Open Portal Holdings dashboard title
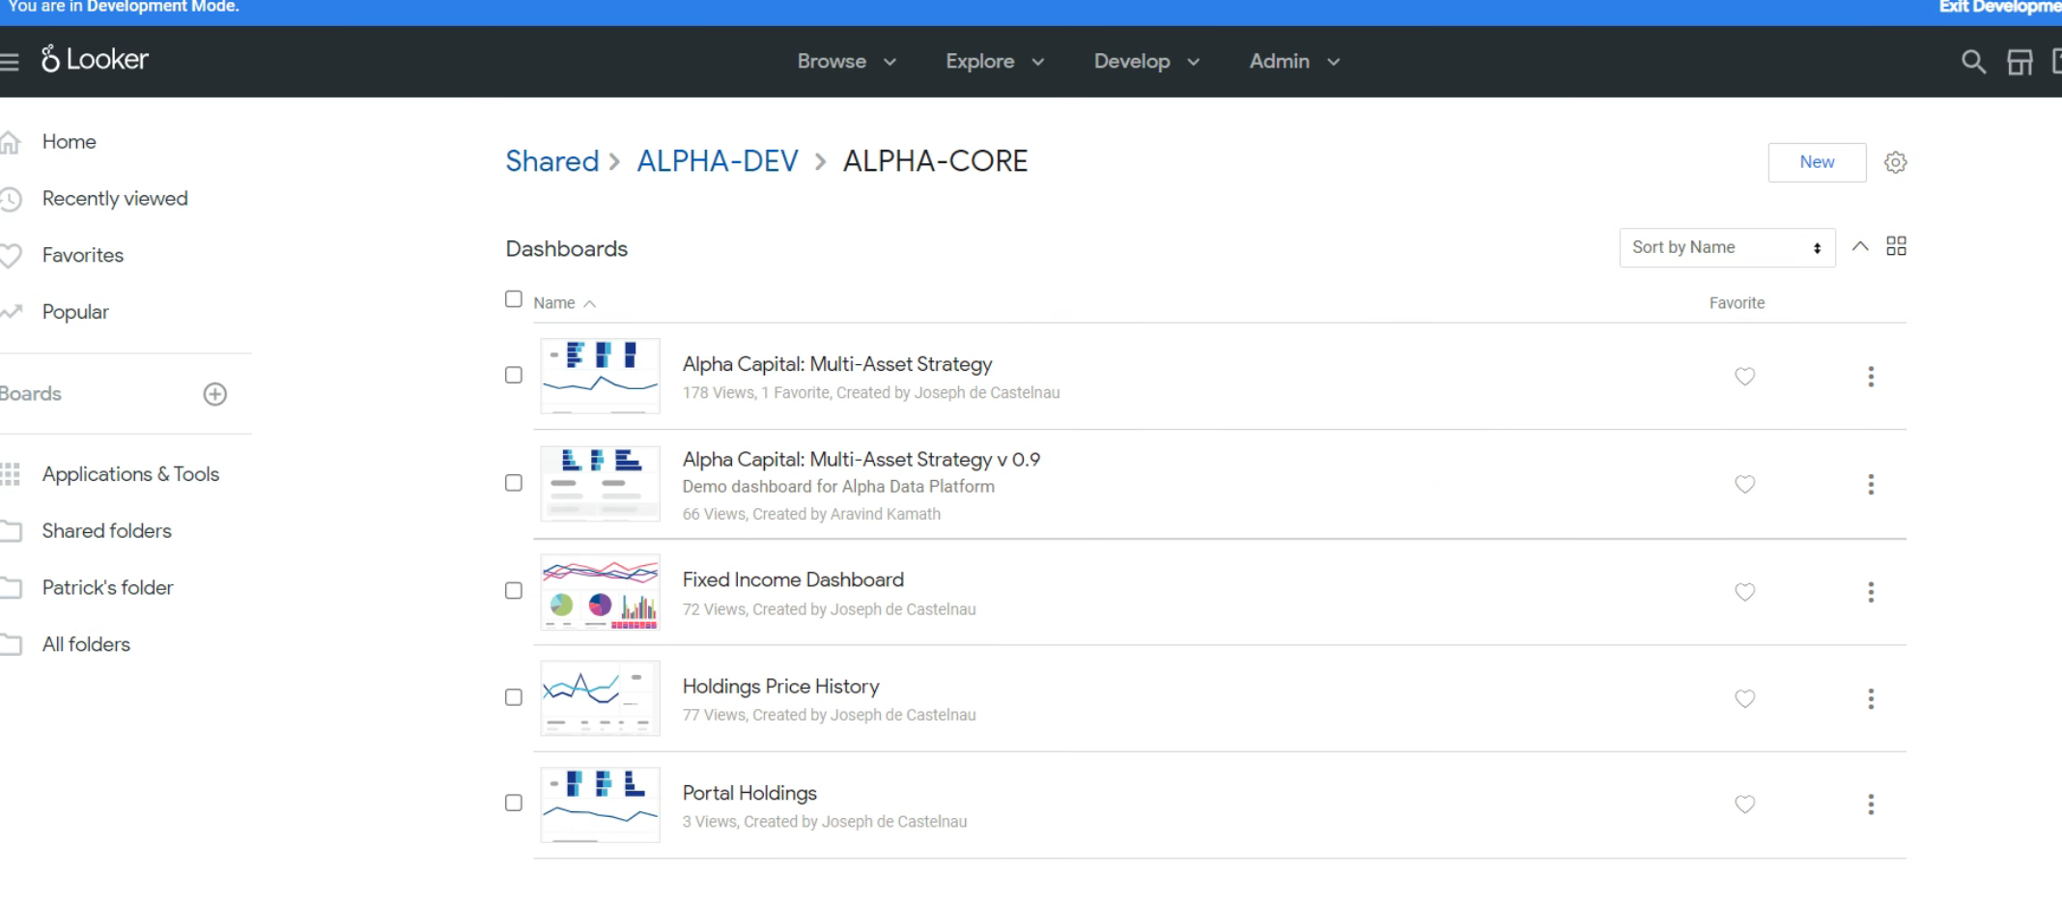The width and height of the screenshot is (2062, 903). [749, 793]
